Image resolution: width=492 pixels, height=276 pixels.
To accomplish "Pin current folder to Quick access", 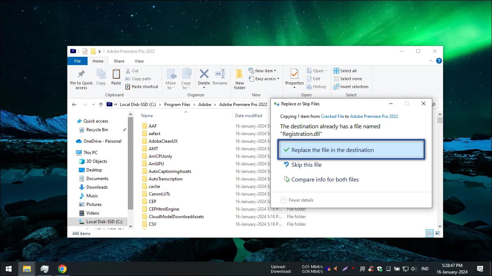I will click(x=81, y=79).
